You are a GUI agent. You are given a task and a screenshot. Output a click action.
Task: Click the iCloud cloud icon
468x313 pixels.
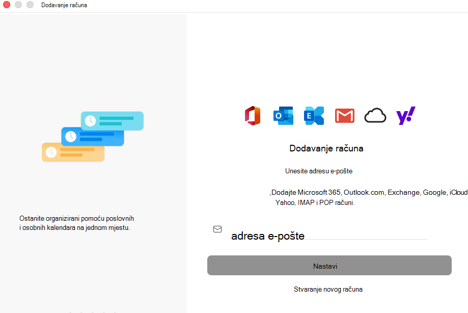click(x=375, y=116)
